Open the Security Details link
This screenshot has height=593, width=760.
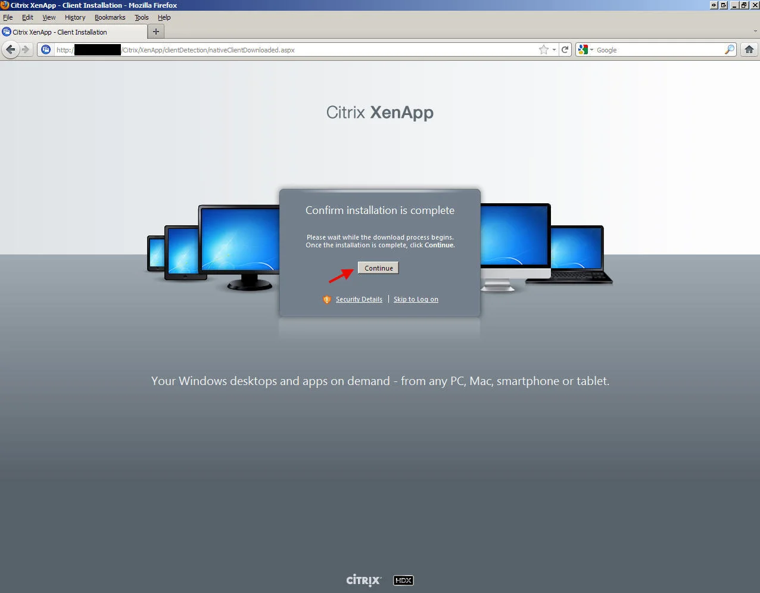click(x=359, y=299)
